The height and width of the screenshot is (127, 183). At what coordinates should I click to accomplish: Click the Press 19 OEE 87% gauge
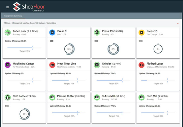113,49
